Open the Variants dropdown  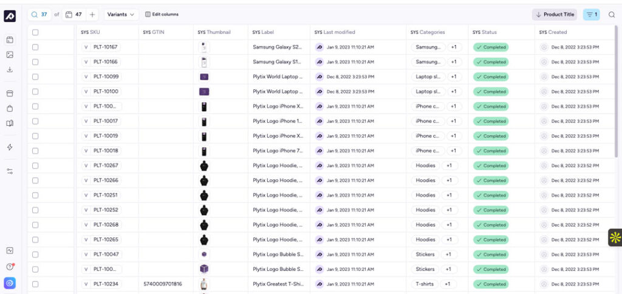(121, 15)
